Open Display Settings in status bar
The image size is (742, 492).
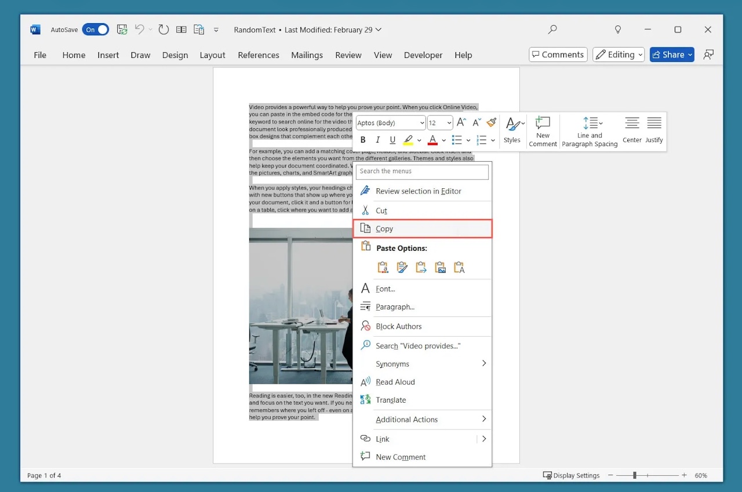[572, 475]
